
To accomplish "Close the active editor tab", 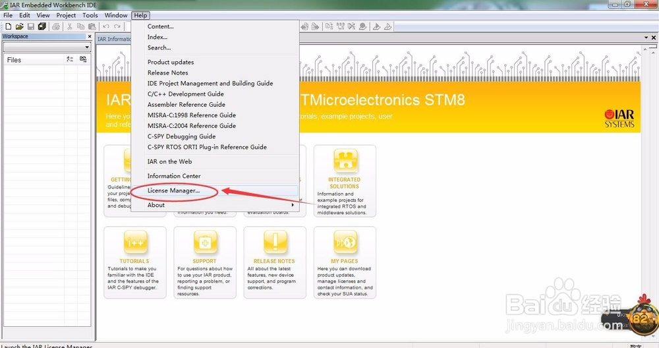I will (x=654, y=38).
